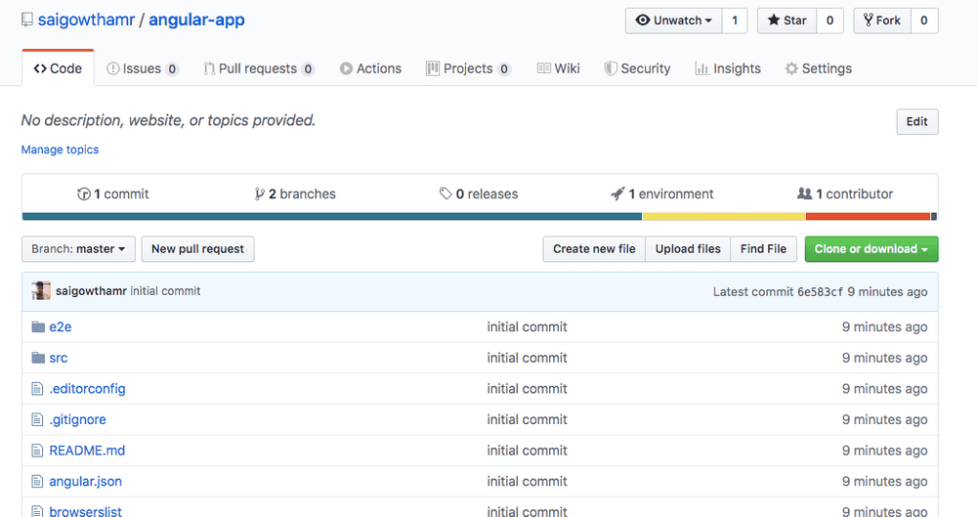
Task: Click the environment rocket icon
Action: [x=617, y=194]
